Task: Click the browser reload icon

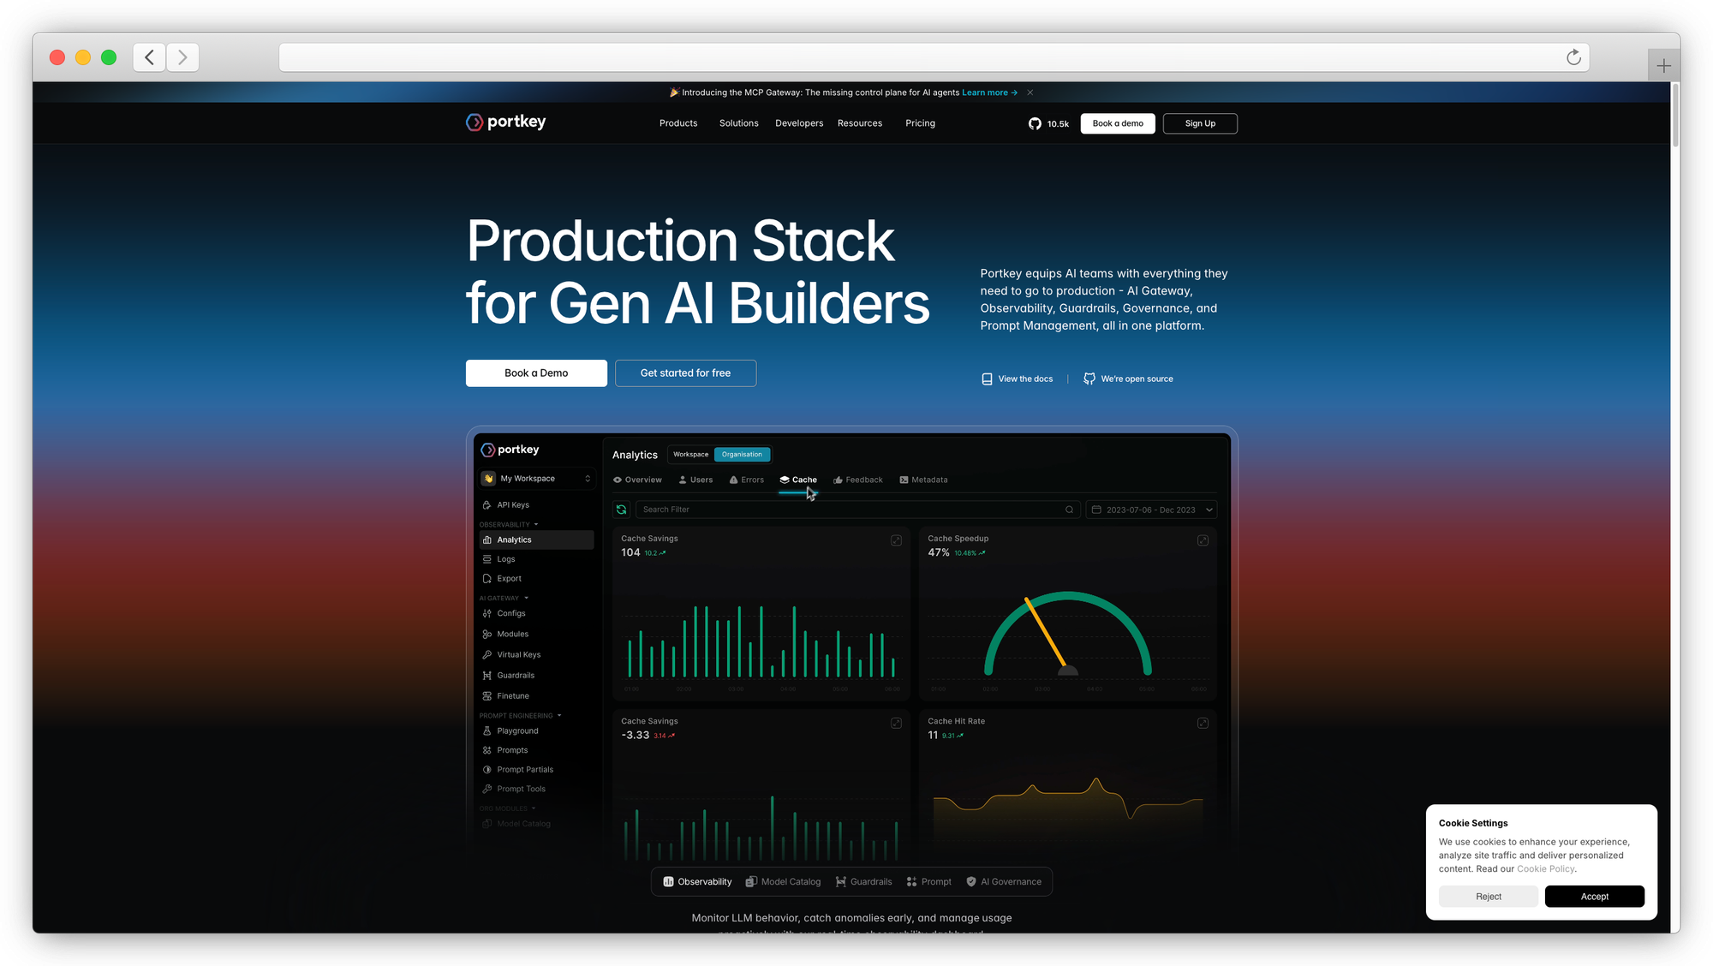Action: pyautogui.click(x=1573, y=57)
